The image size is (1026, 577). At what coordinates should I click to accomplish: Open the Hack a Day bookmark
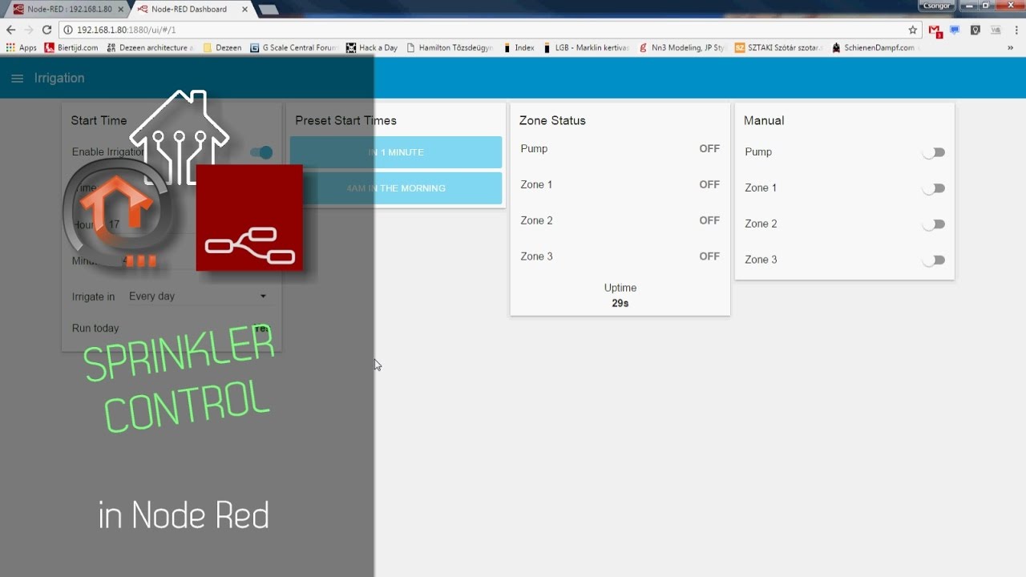(x=372, y=48)
